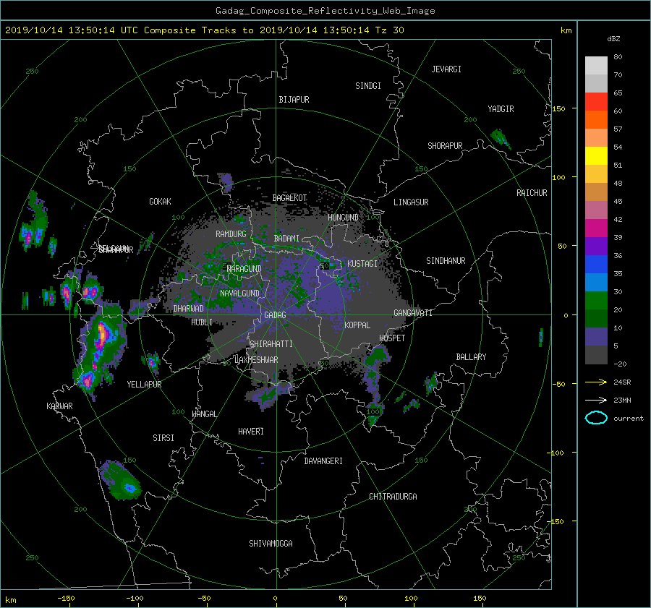Click the NAVALGUND city label
Viewport: 651px width, 608px height.
(239, 294)
